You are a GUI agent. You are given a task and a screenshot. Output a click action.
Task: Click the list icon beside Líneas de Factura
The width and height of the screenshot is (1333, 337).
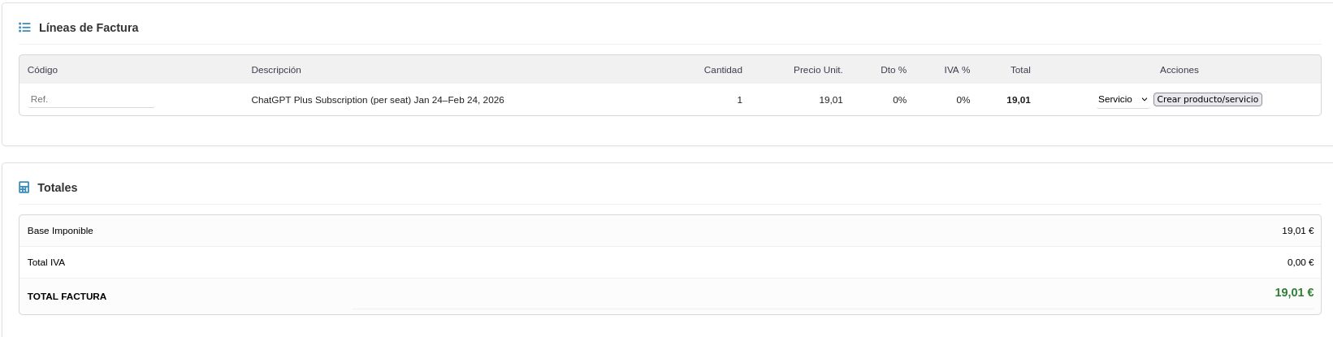[x=24, y=28]
